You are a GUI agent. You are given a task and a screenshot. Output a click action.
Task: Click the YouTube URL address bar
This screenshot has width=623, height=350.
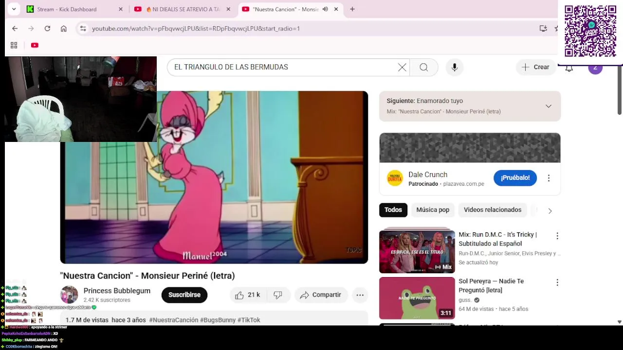[x=311, y=29]
